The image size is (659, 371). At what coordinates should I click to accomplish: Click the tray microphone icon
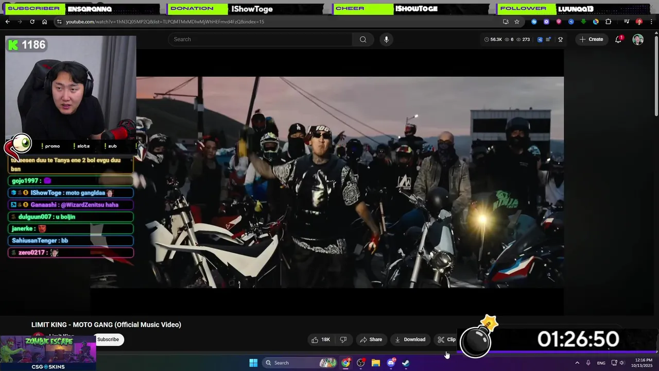point(588,363)
